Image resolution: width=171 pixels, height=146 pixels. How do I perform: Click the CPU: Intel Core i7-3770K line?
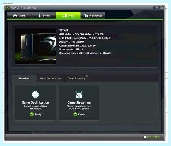point(85,38)
